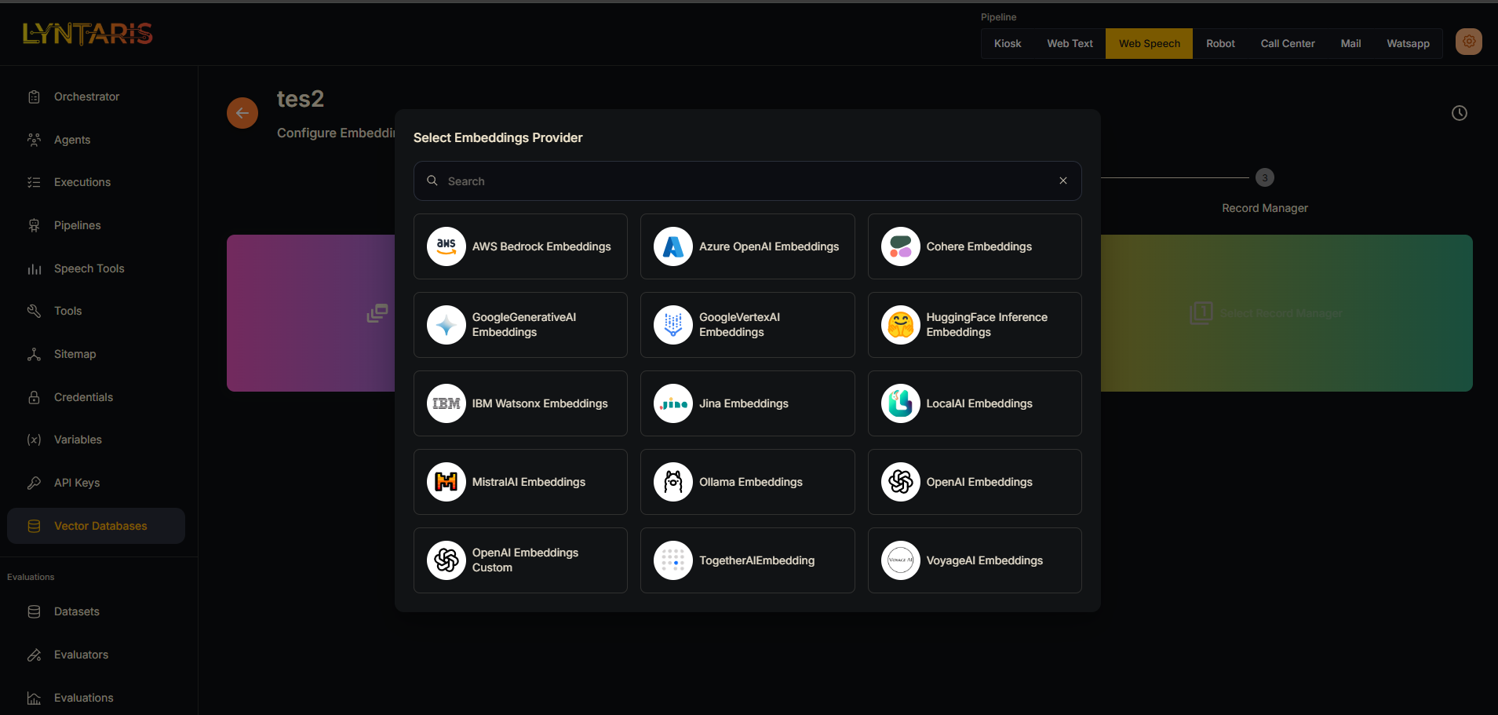The image size is (1498, 715).
Task: Choose the HuggingFace Inference Embeddings option
Action: 974,325
